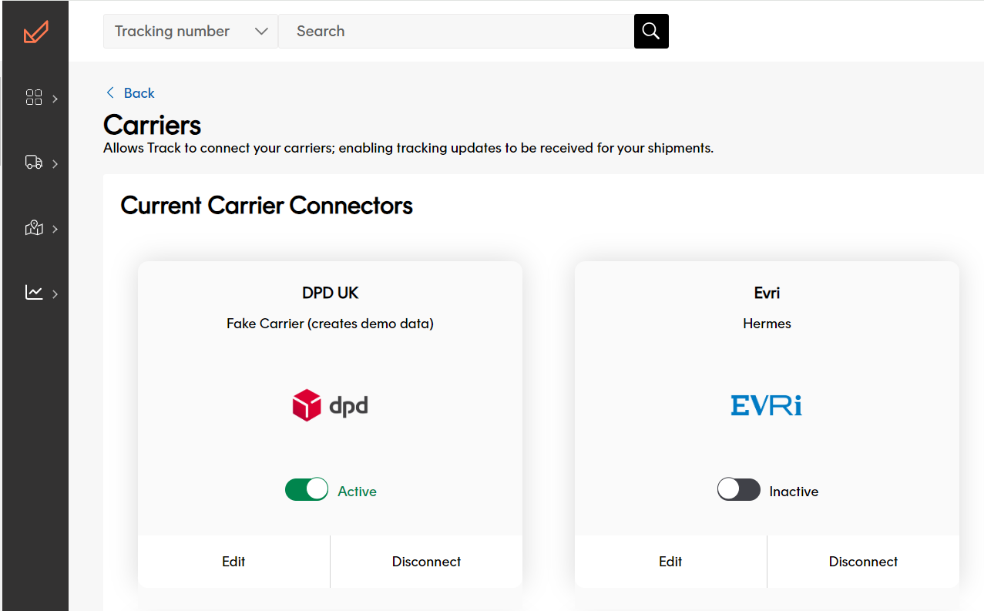Open the analytics line chart icon
Viewport: 984px width, 611px height.
(x=34, y=293)
